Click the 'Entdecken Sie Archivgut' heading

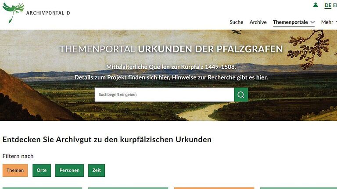click(x=107, y=140)
